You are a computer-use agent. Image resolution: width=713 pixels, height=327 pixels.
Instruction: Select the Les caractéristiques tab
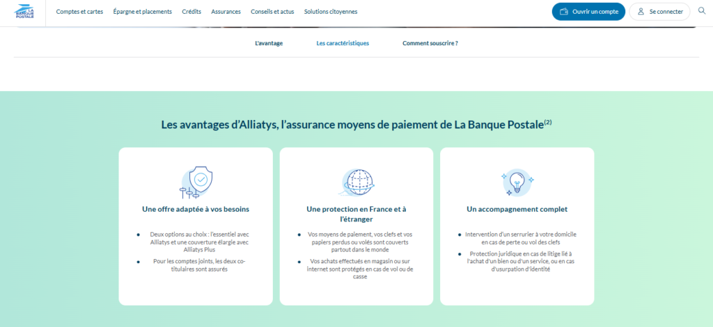(x=343, y=44)
